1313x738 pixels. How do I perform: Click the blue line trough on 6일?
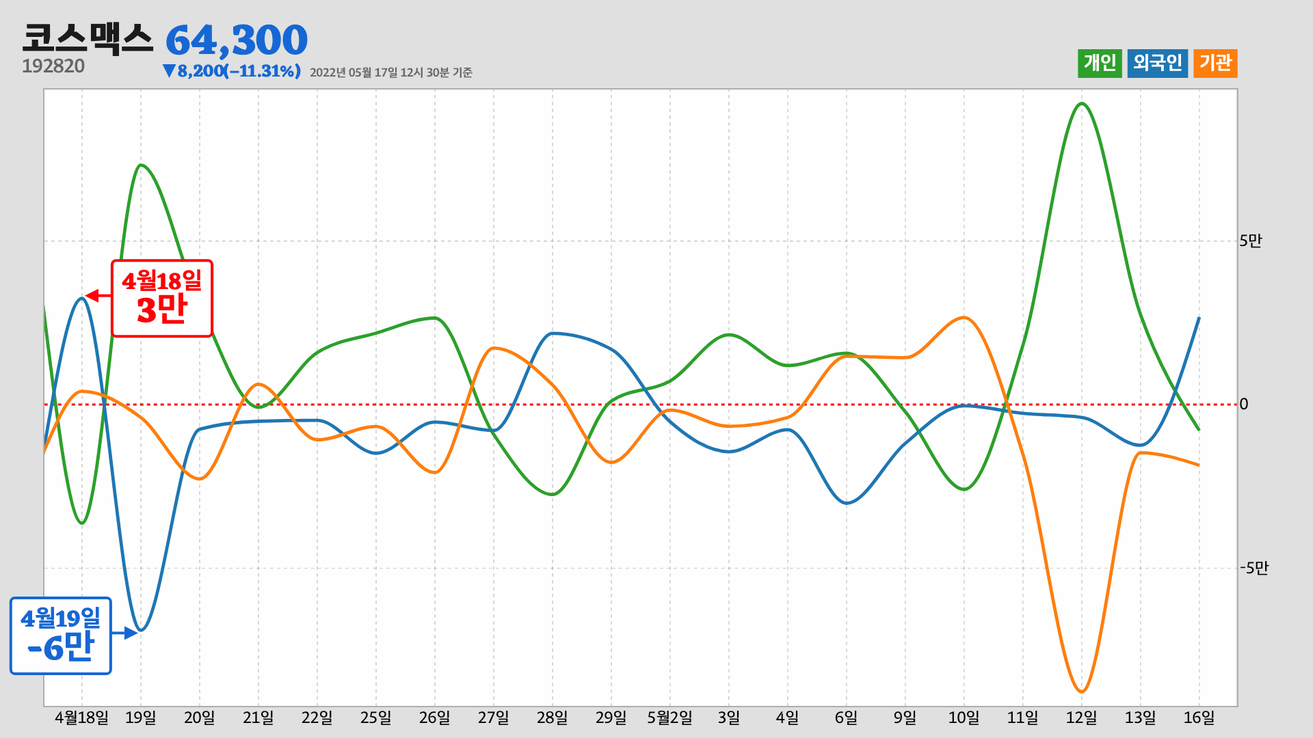tap(847, 503)
